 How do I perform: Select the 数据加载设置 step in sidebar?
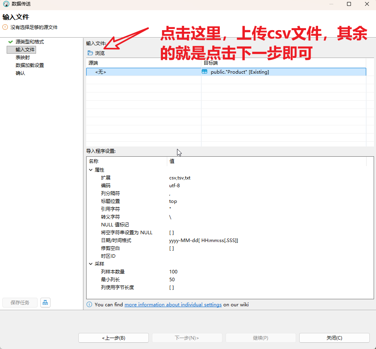30,65
